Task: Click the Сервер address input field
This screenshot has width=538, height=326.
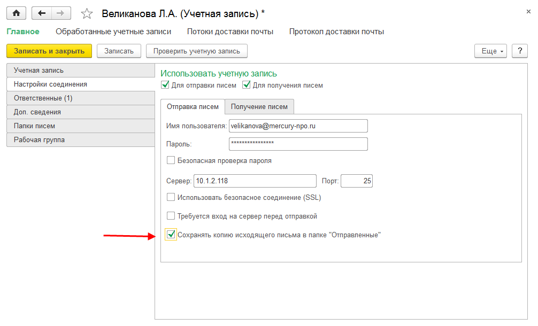Action: point(255,181)
